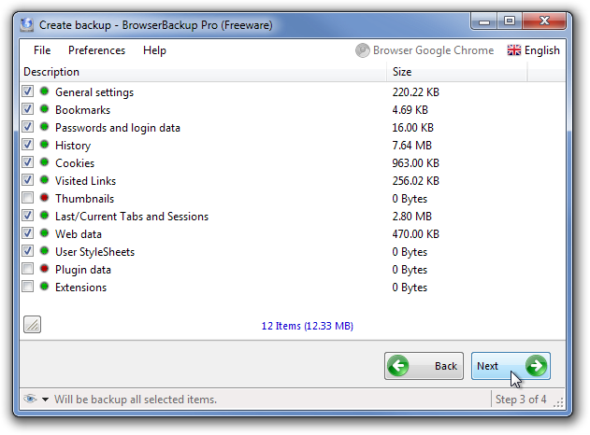This screenshot has width=590, height=435.
Task: Click green status dot for History
Action: coord(44,145)
